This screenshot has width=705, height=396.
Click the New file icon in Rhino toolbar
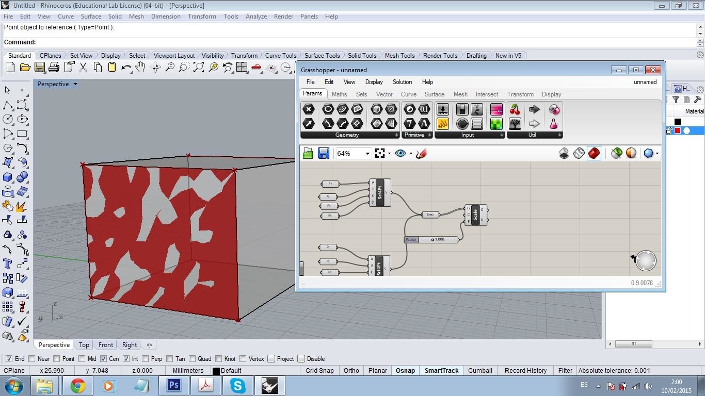10,67
